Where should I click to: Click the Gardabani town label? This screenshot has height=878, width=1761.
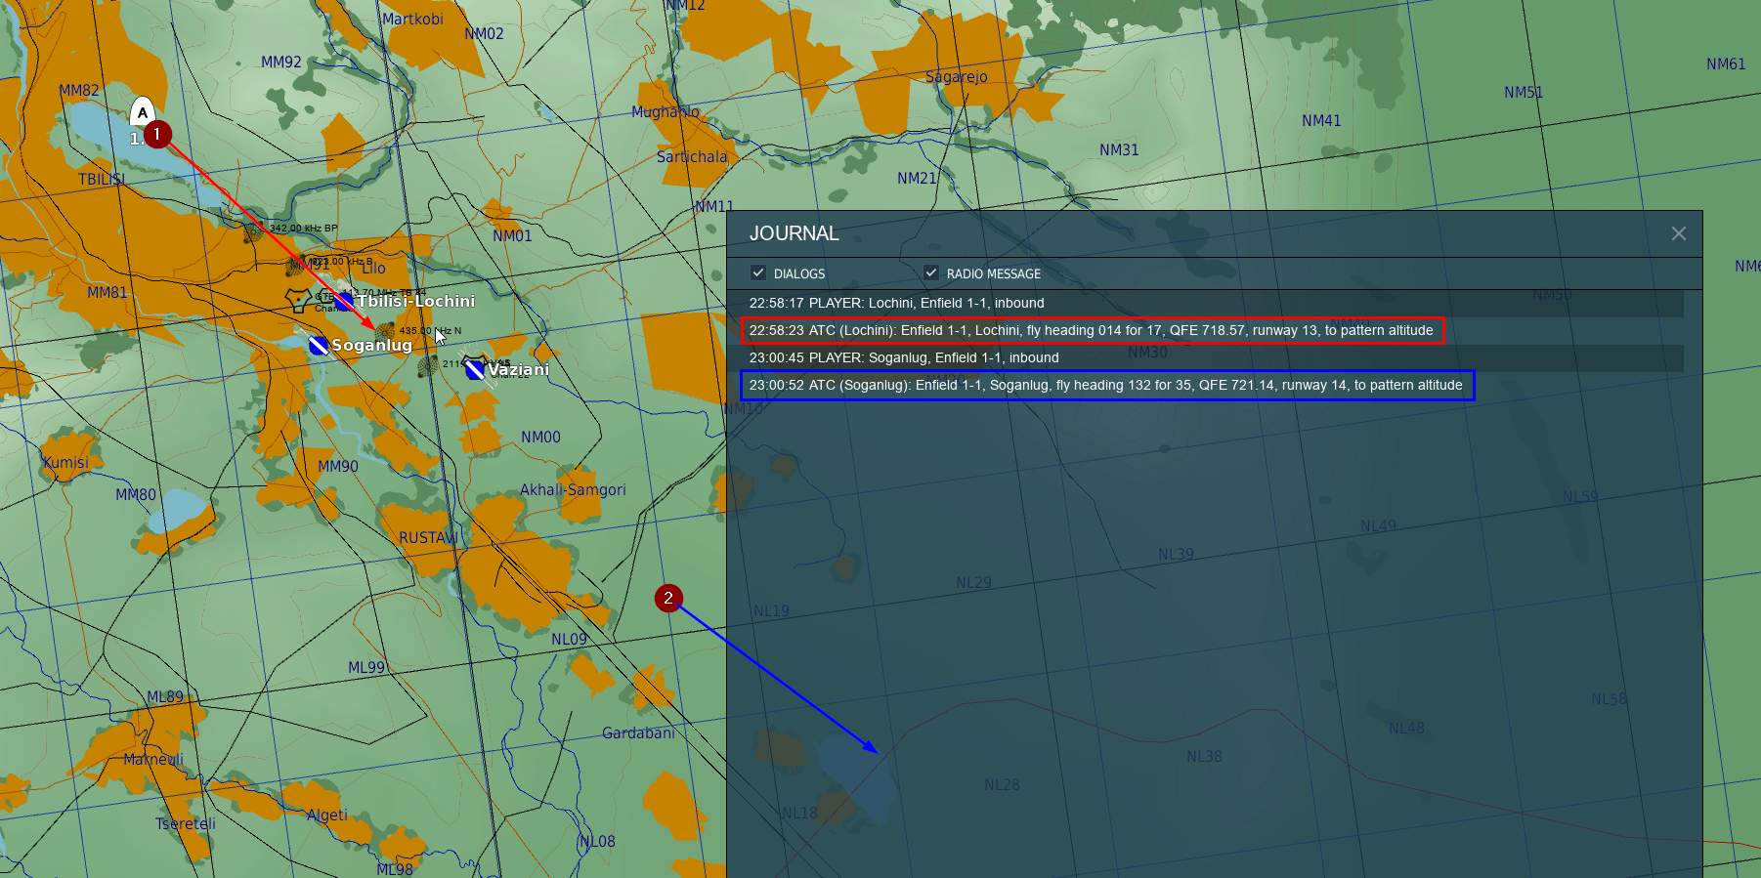[x=638, y=732]
